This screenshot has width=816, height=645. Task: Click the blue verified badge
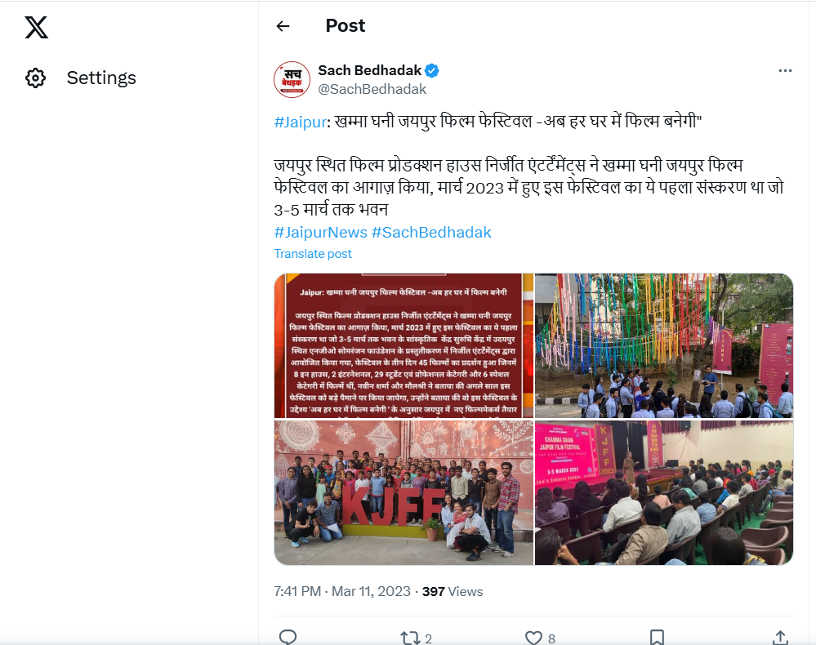click(433, 70)
